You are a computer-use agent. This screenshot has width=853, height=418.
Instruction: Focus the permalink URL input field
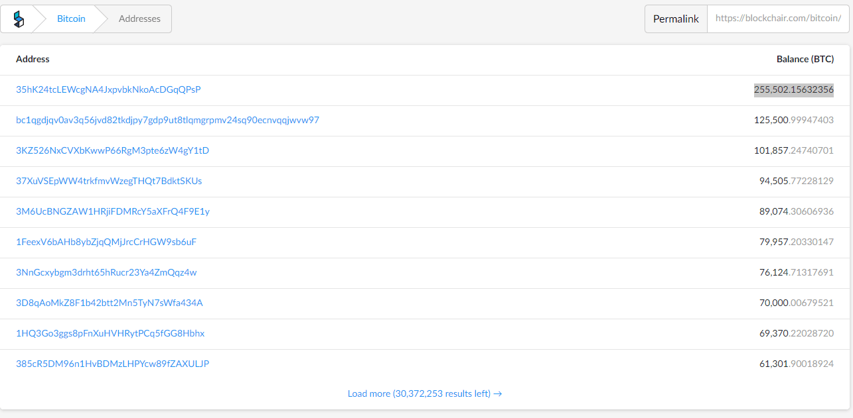pyautogui.click(x=778, y=19)
